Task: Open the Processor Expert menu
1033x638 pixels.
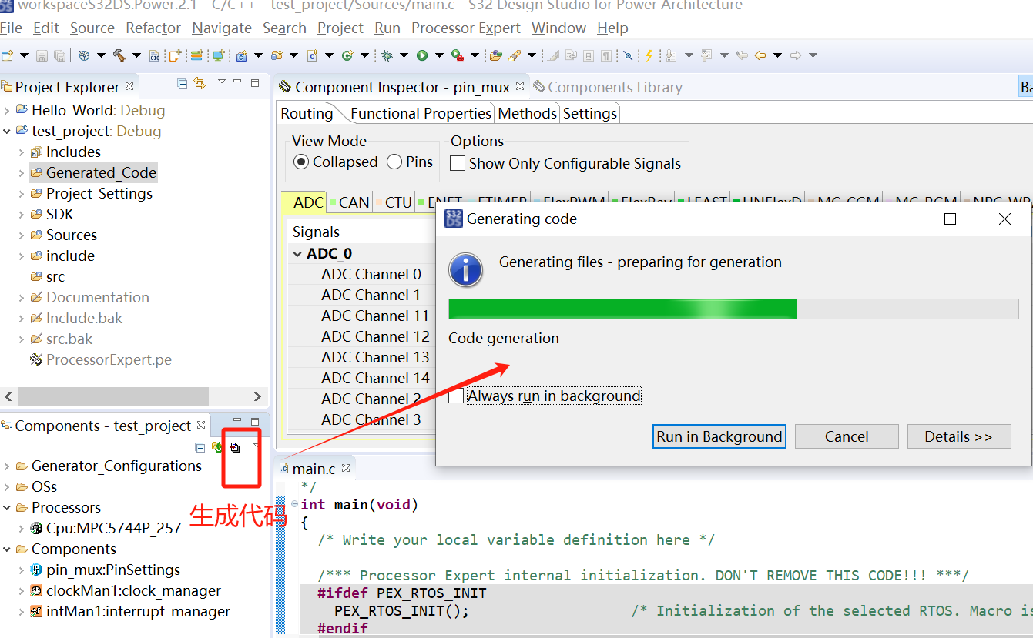Action: coord(466,28)
